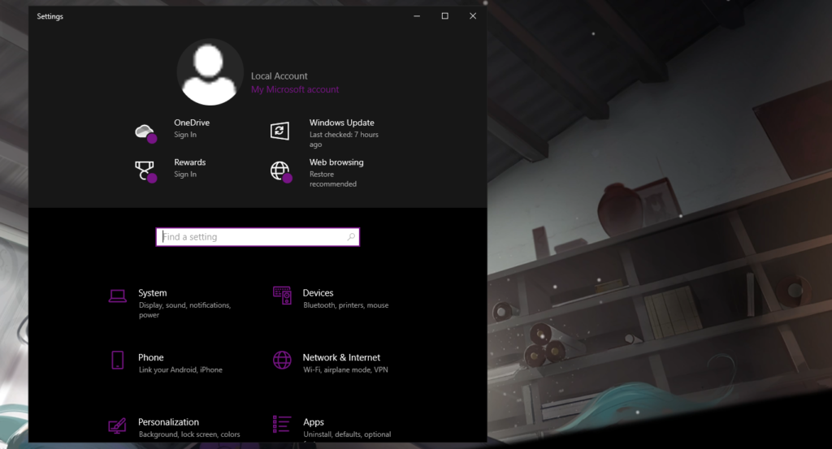Screen dimensions: 832x449
Task: Click the Network & Internet globe icon
Action: [282, 360]
